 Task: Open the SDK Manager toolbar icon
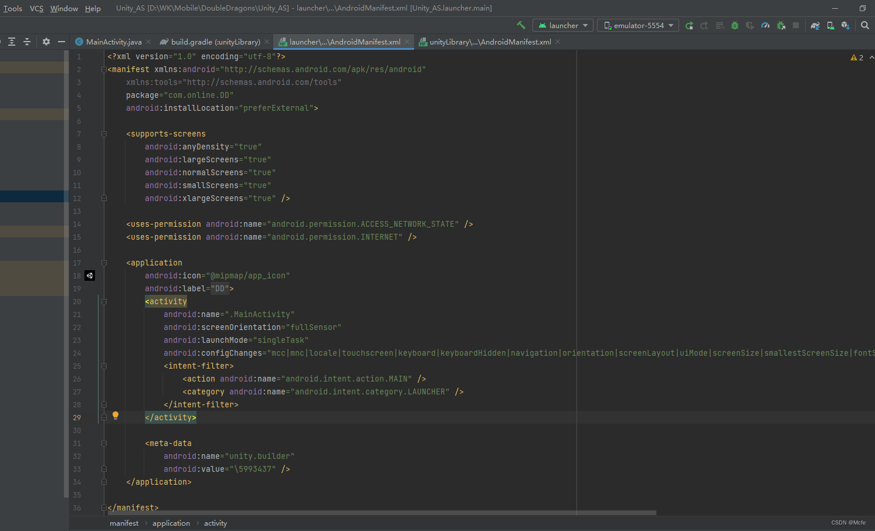[x=845, y=25]
